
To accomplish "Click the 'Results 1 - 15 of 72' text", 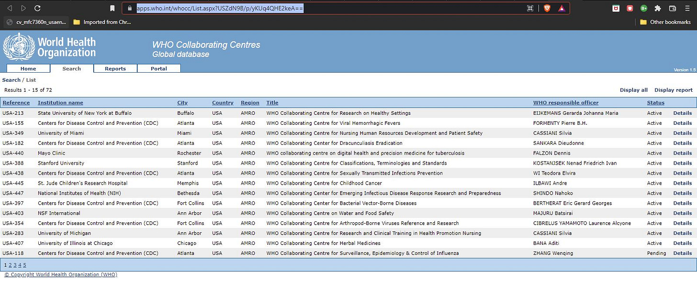I will (x=28, y=90).
